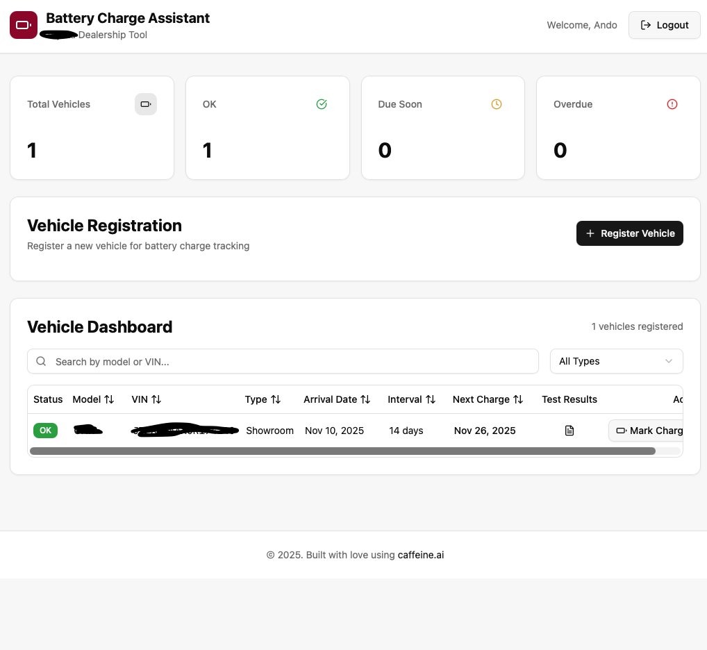Sort by Type column arrows

(276, 399)
